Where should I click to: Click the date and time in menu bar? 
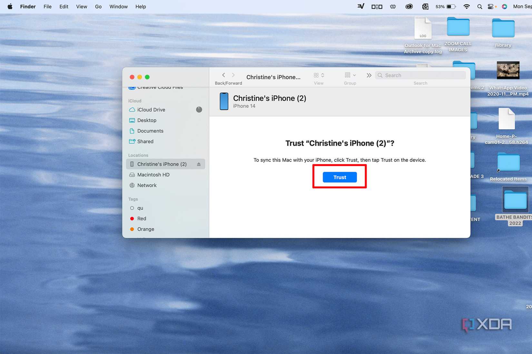click(522, 6)
